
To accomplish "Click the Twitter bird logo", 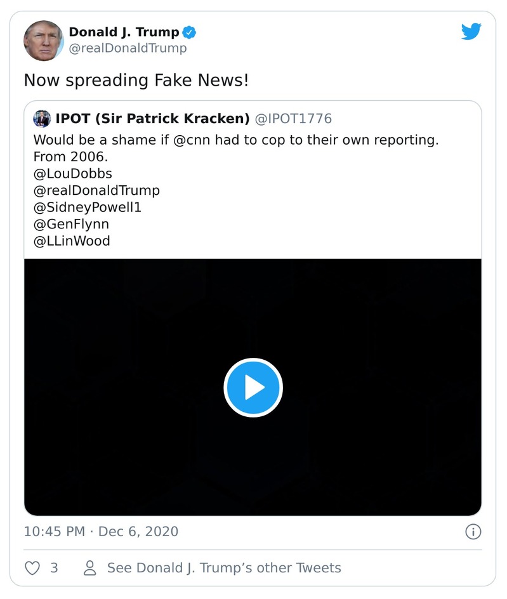I will 471,32.
